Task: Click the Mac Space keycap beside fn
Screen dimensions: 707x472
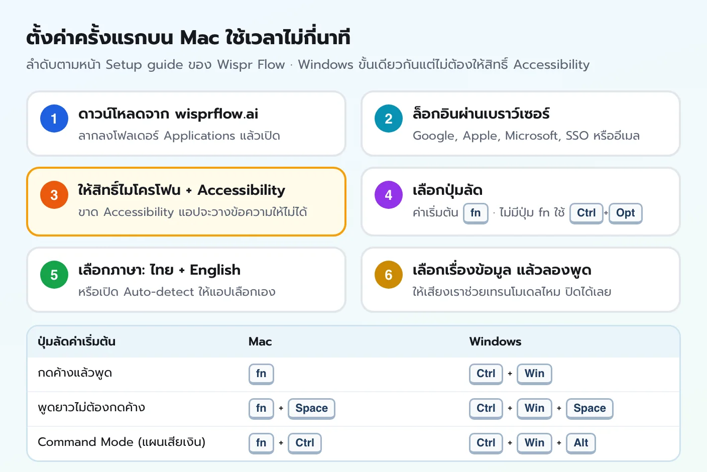Action: (x=312, y=408)
